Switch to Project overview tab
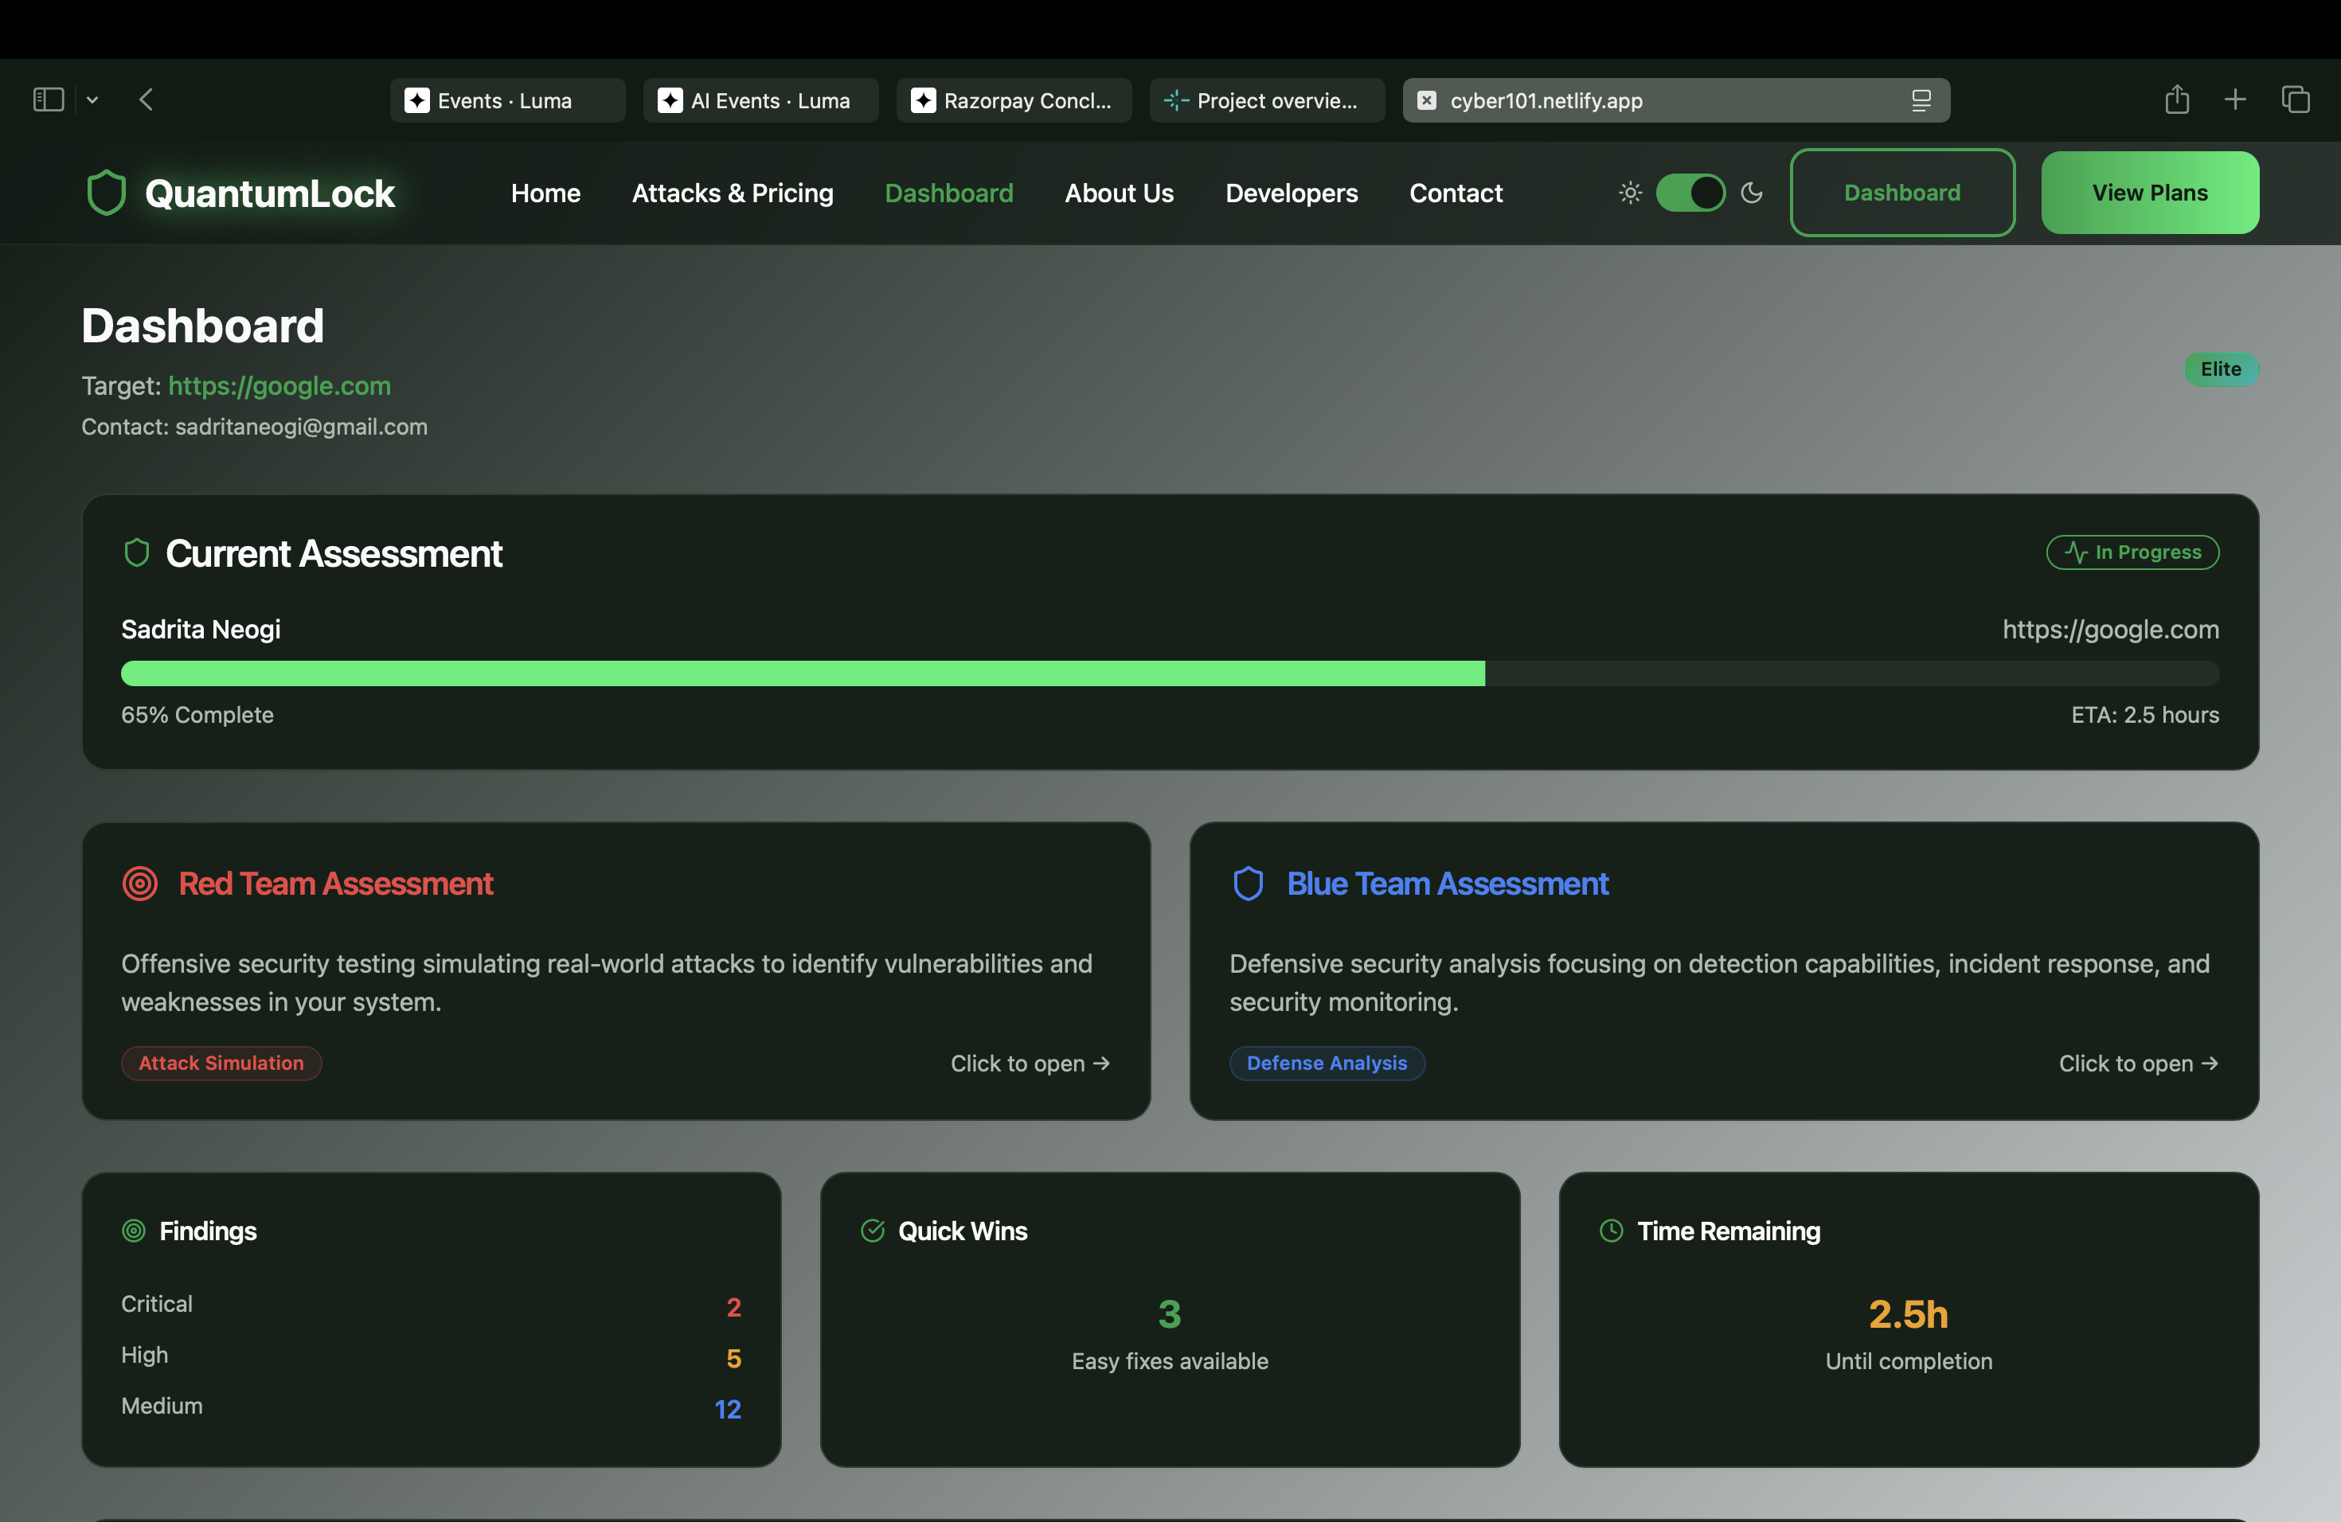Viewport: 2341px width, 1522px height. pos(1267,100)
